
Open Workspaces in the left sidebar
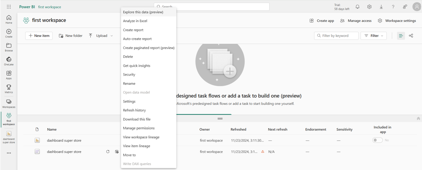coord(8,102)
